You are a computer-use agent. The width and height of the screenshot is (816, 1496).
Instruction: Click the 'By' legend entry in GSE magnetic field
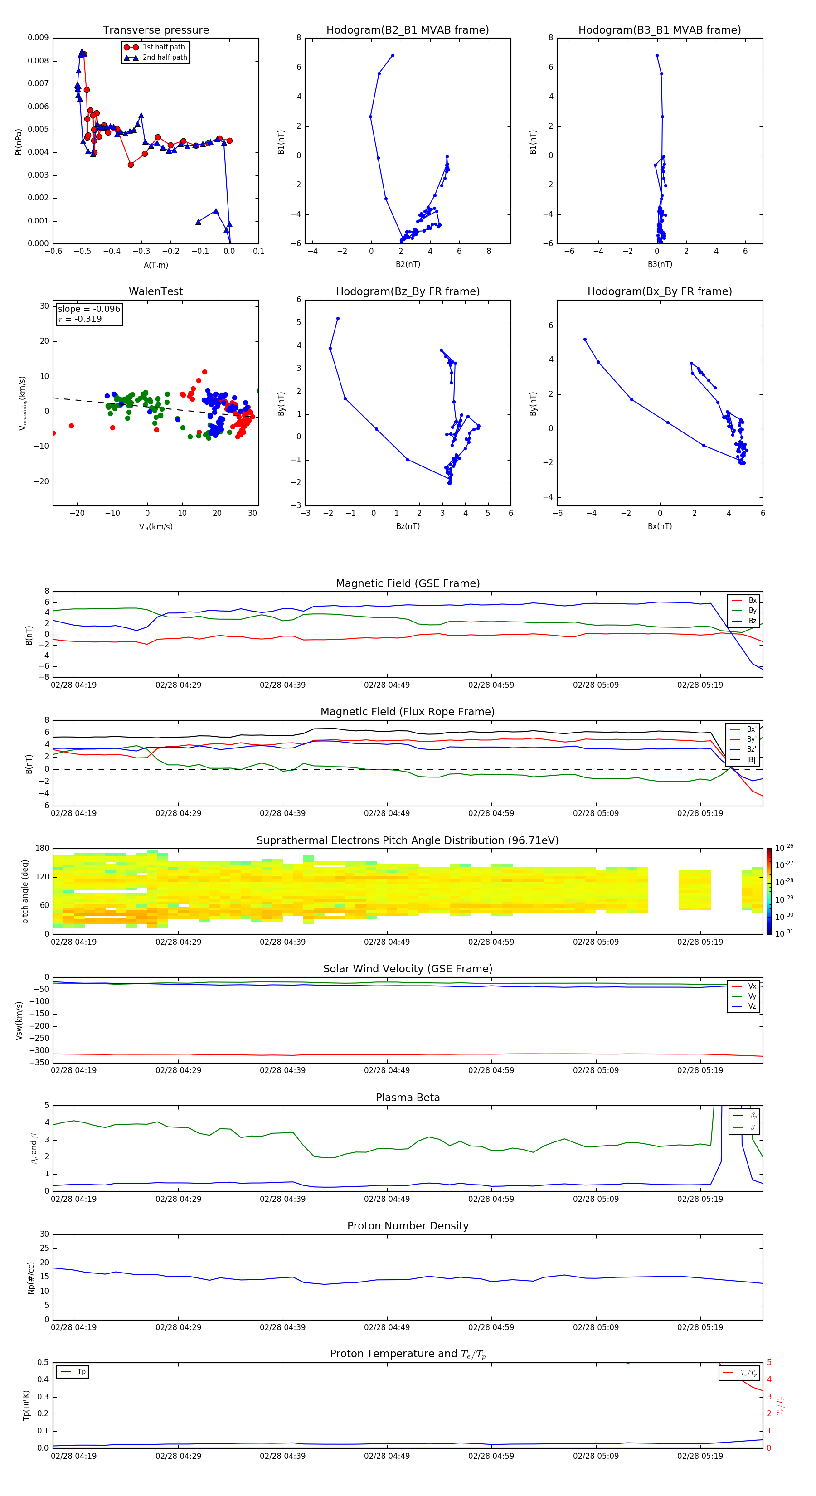744,611
